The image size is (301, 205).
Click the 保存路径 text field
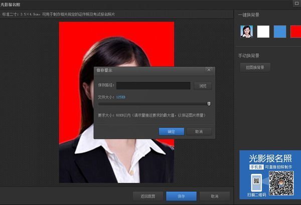point(153,86)
